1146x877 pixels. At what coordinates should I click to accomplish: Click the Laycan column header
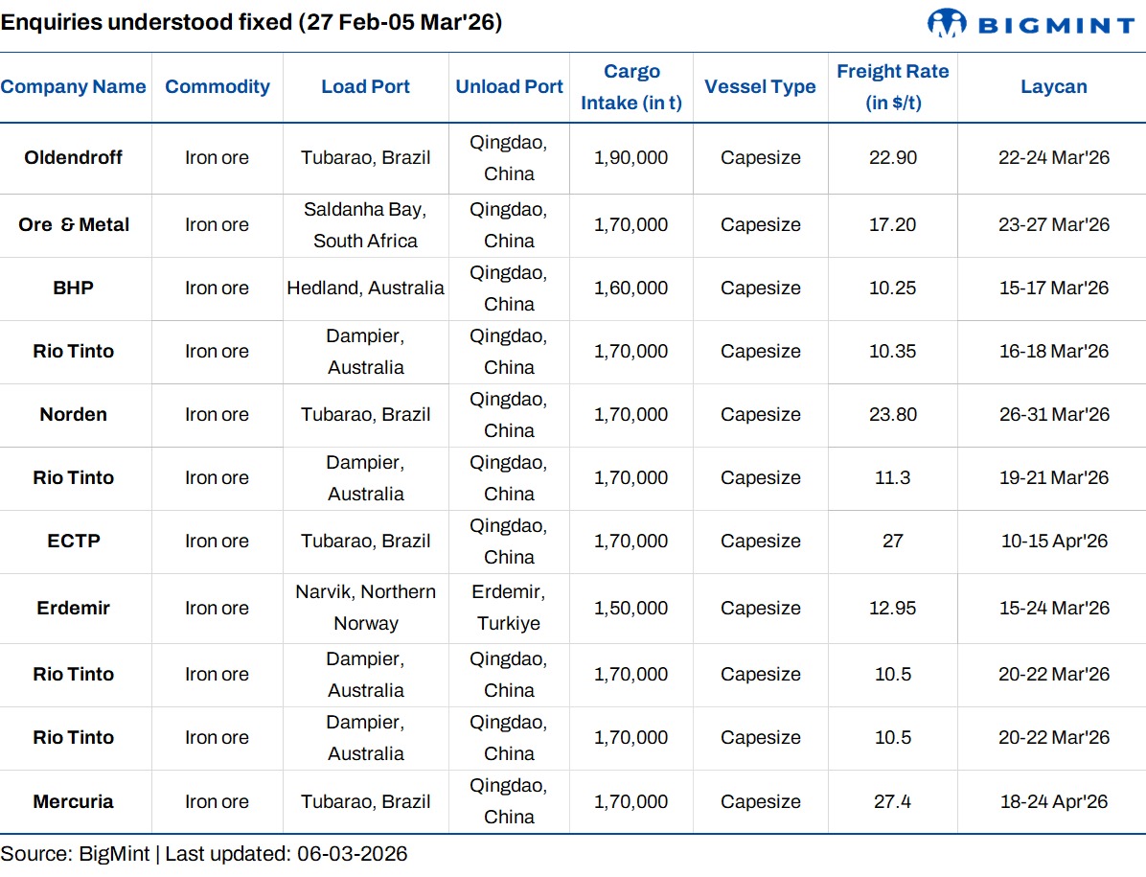(1053, 87)
